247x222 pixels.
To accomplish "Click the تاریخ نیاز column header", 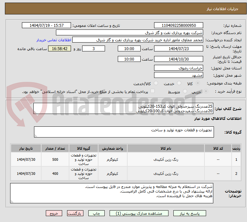I will [26, 148].
